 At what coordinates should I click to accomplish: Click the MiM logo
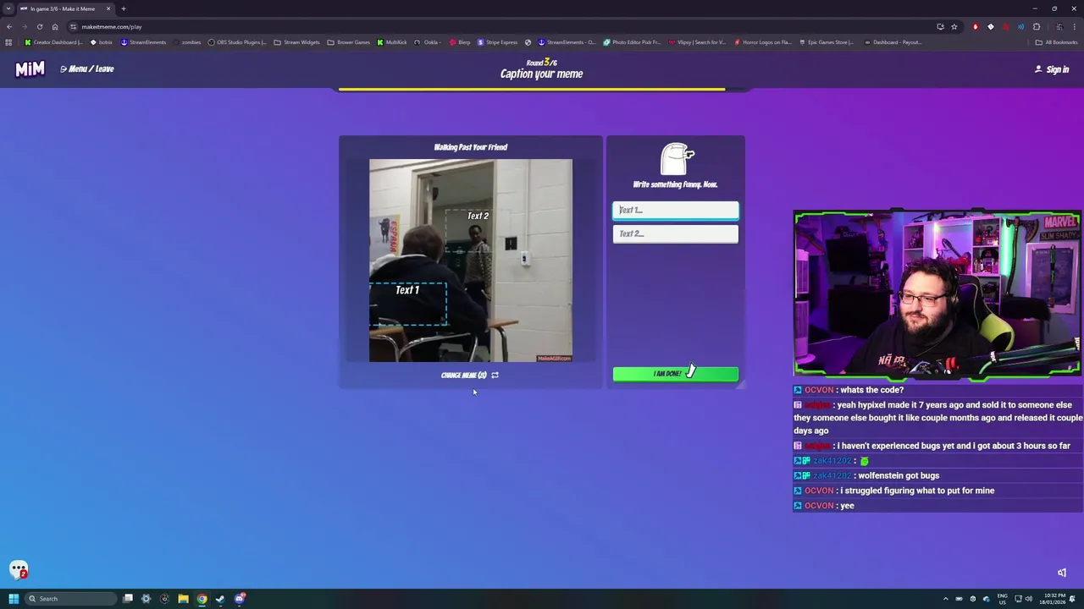pos(30,69)
